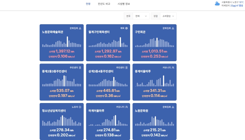Click the 주민센터 icon on 상계3동4동주민센터 card

[x=126, y=68]
